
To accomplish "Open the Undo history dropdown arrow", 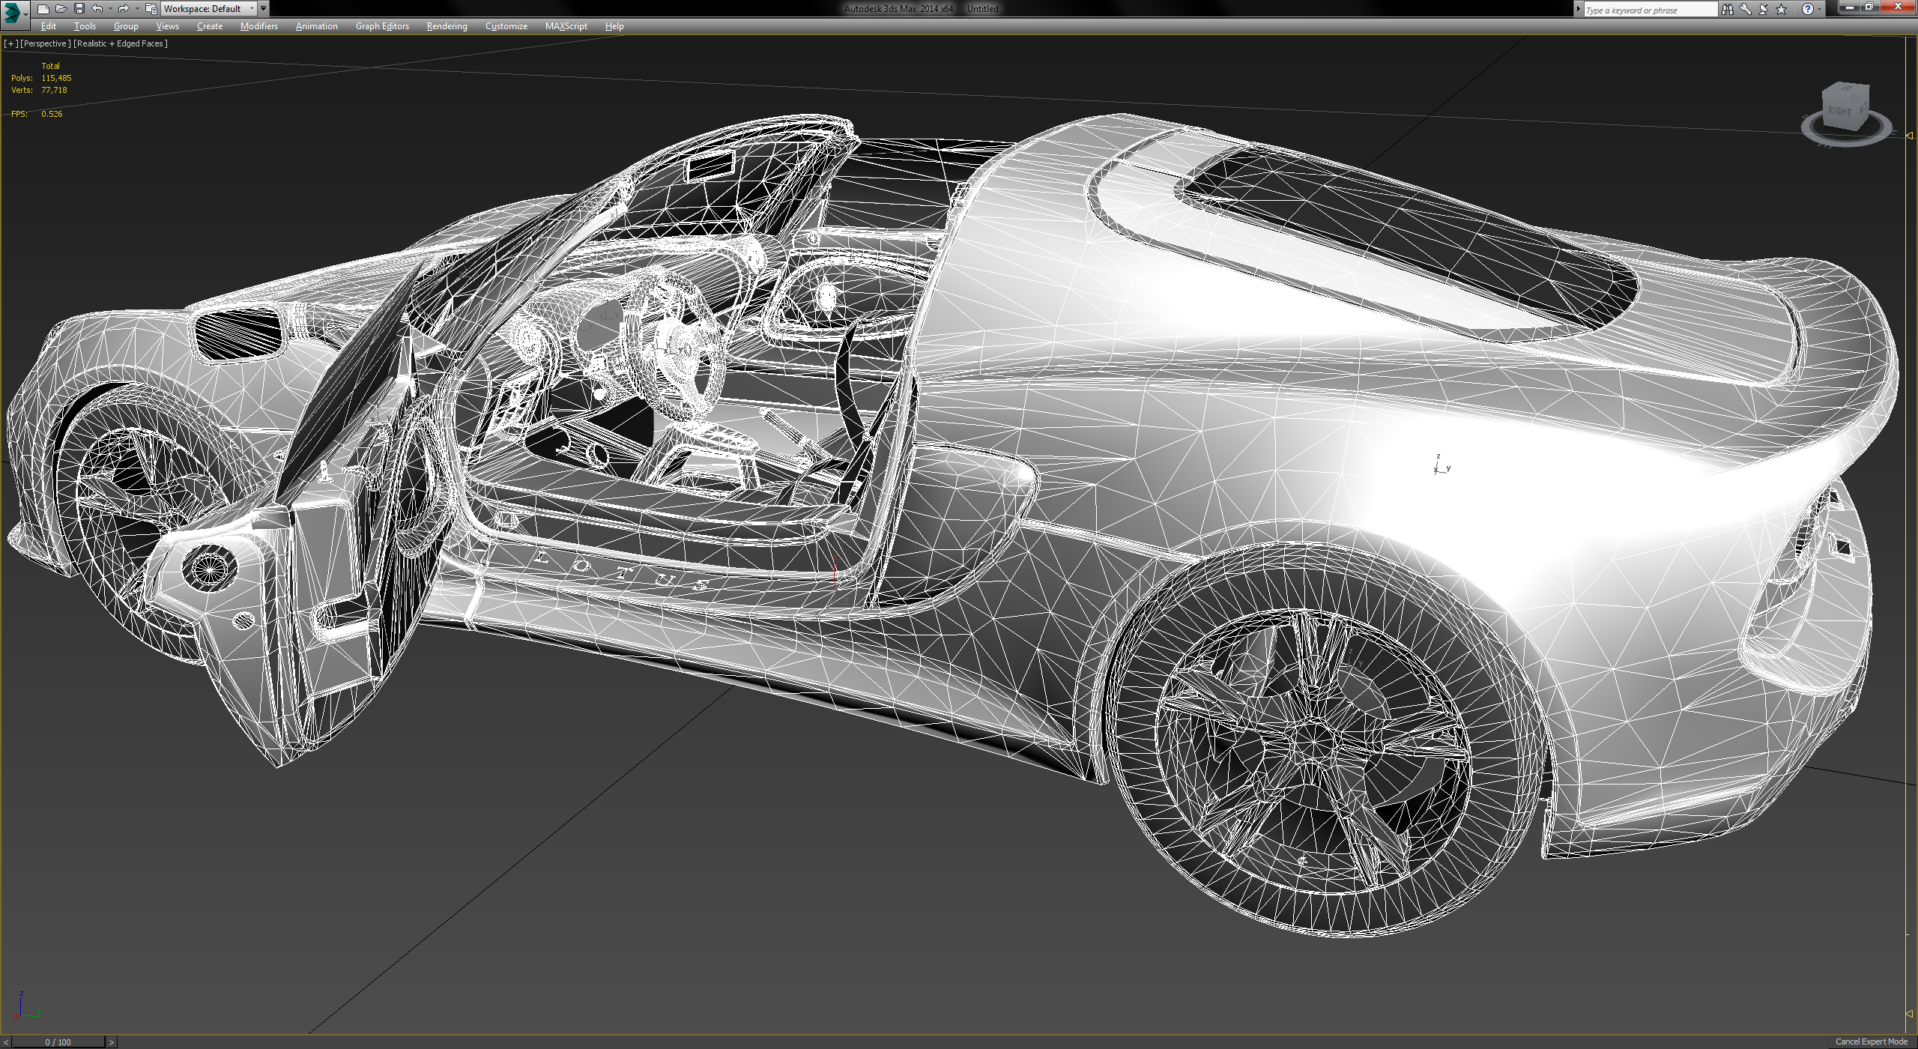I will pos(110,9).
